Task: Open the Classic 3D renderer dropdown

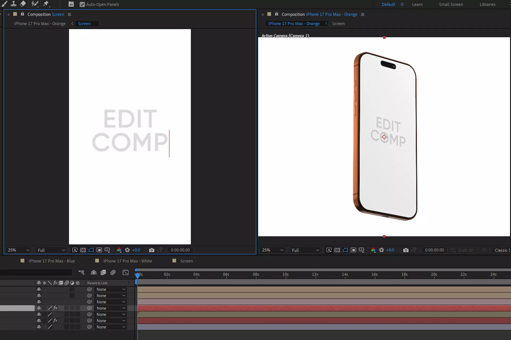Action: pyautogui.click(x=502, y=250)
